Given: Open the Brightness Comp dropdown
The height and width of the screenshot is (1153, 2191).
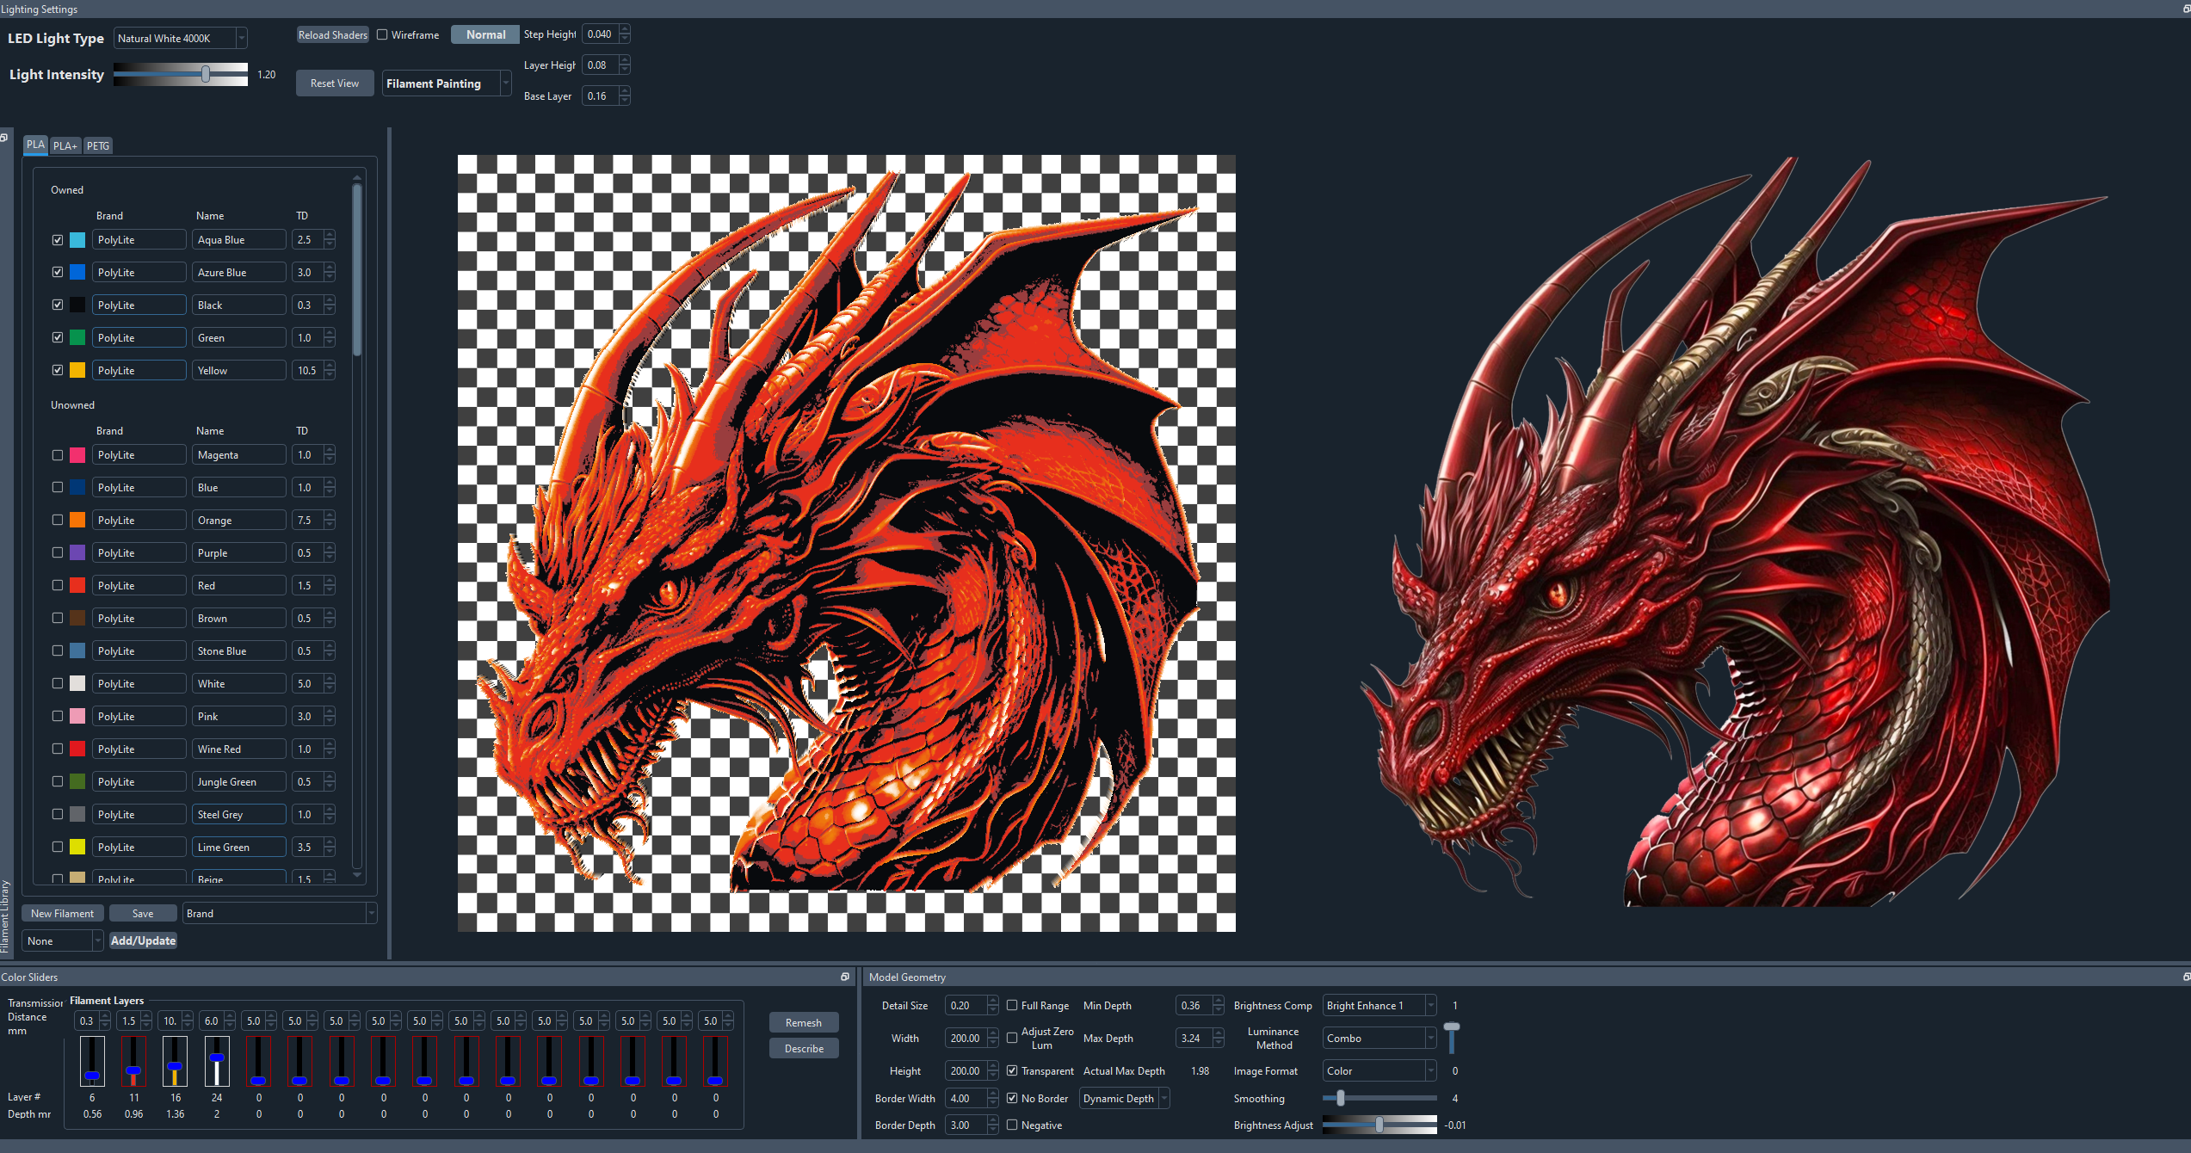Looking at the screenshot, I should coord(1379,1006).
